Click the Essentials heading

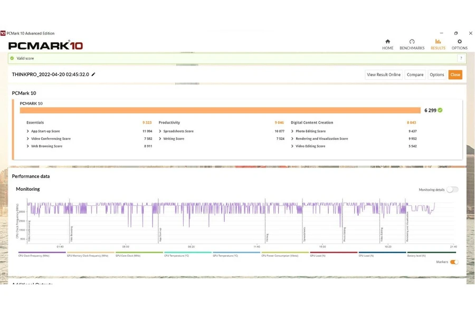click(x=35, y=123)
